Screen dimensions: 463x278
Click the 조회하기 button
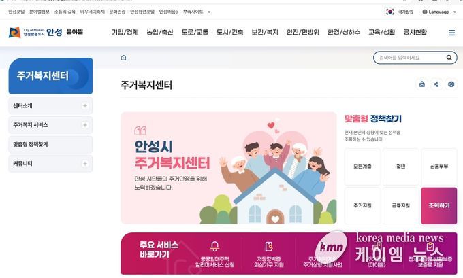point(438,205)
